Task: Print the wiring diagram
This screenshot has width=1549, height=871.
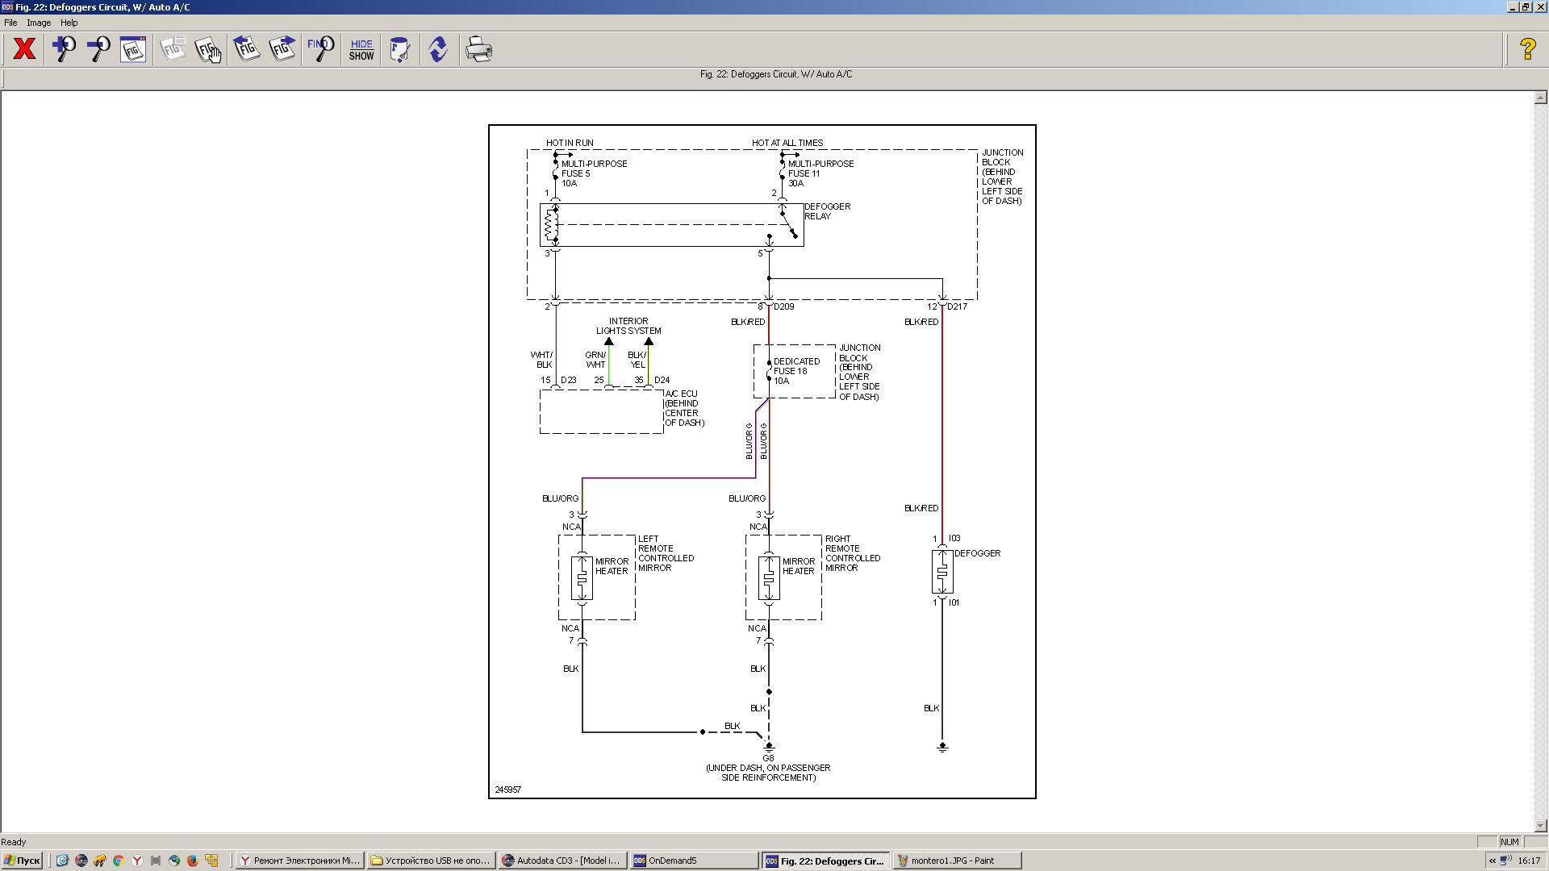Action: point(478,49)
